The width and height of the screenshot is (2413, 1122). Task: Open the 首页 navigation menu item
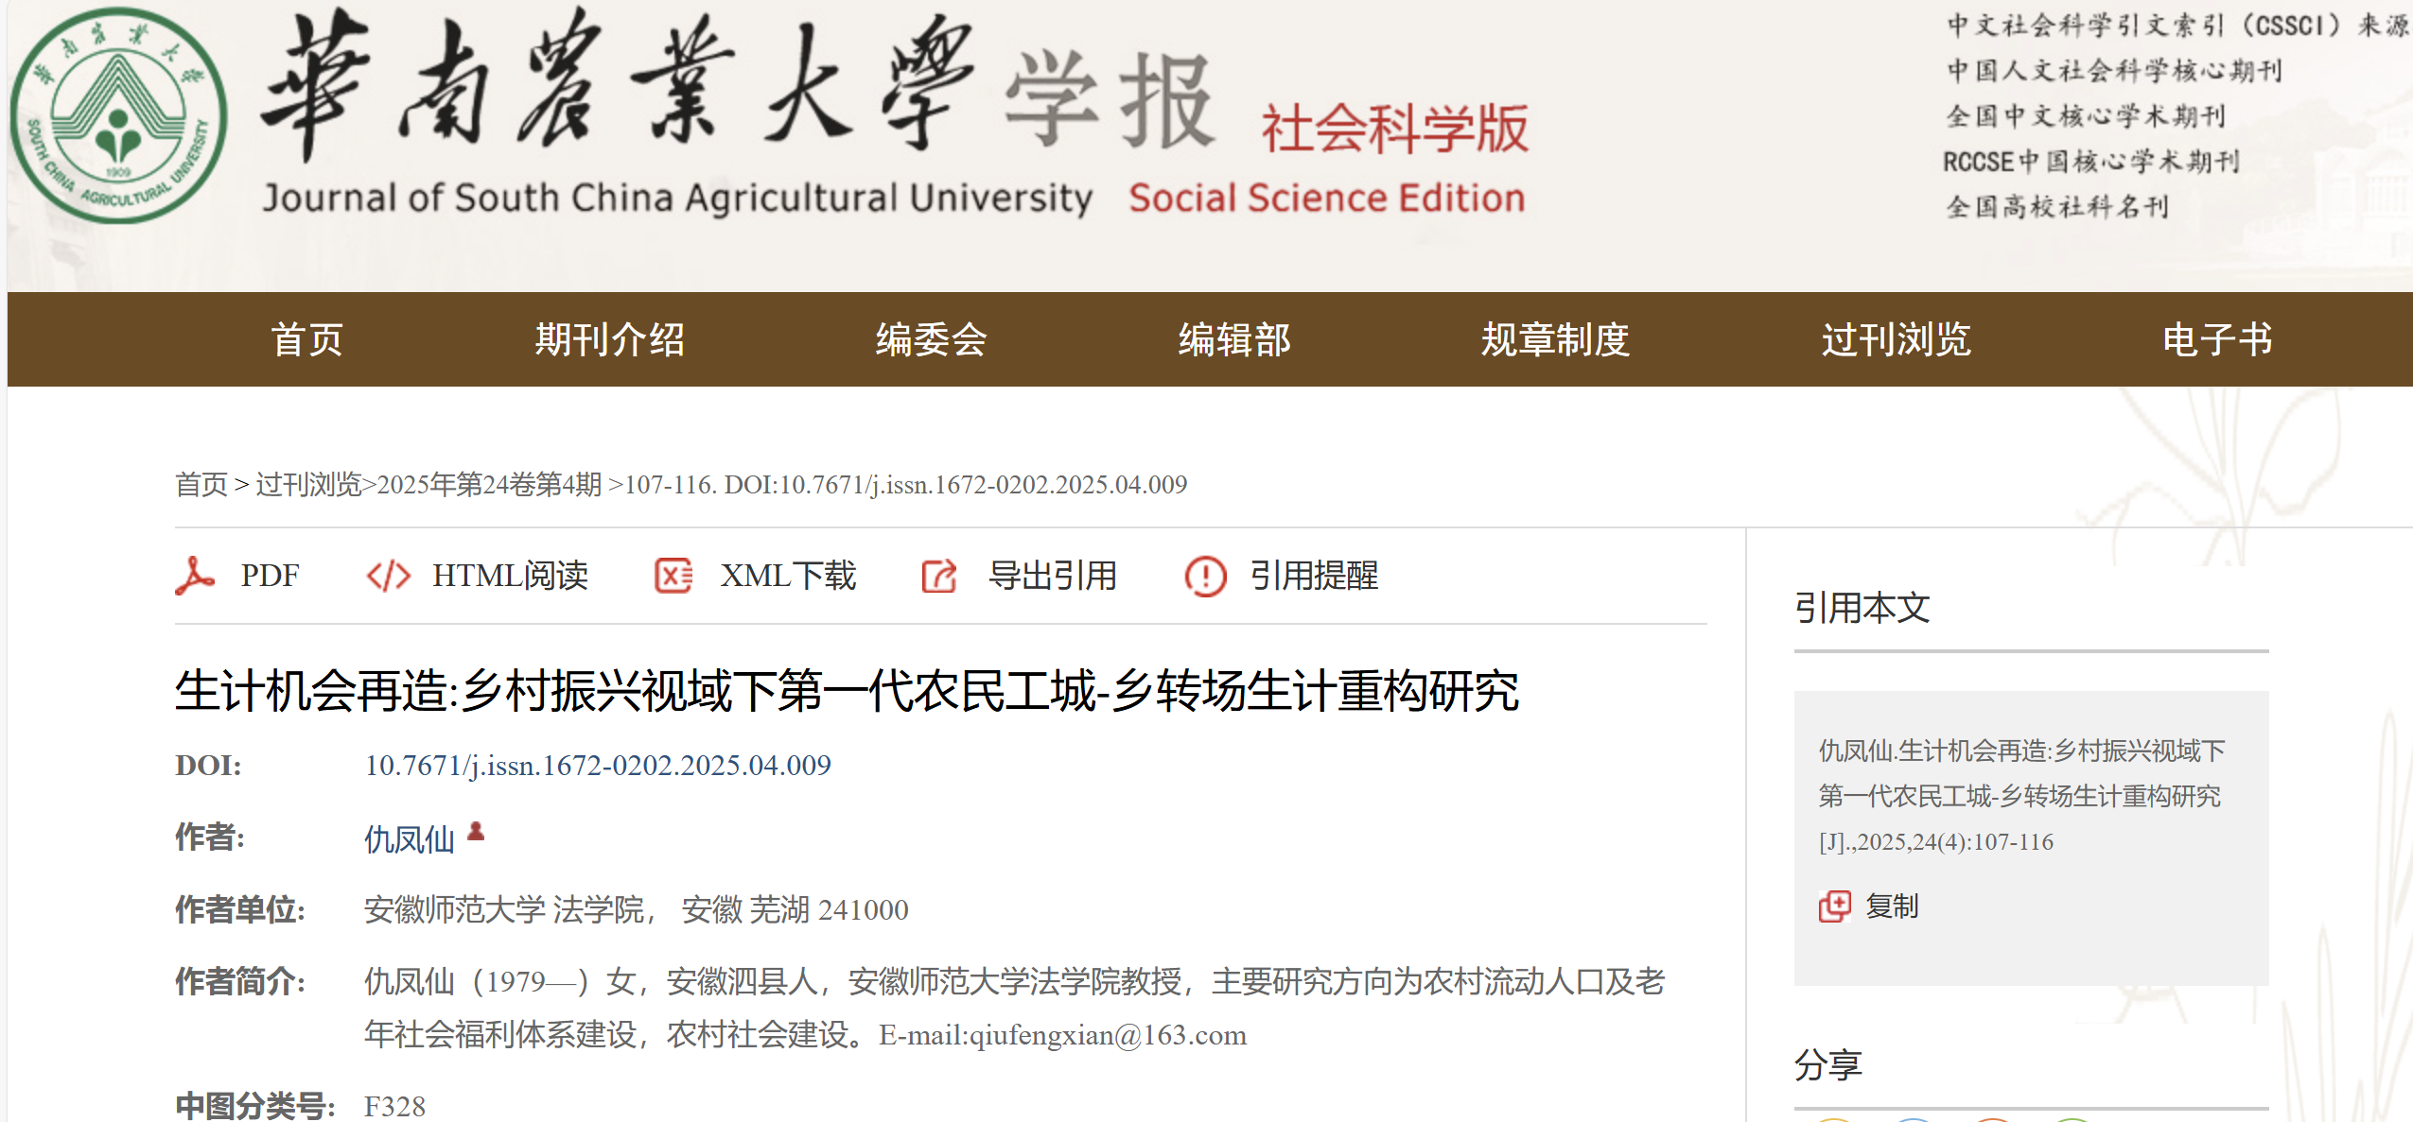pyautogui.click(x=306, y=339)
